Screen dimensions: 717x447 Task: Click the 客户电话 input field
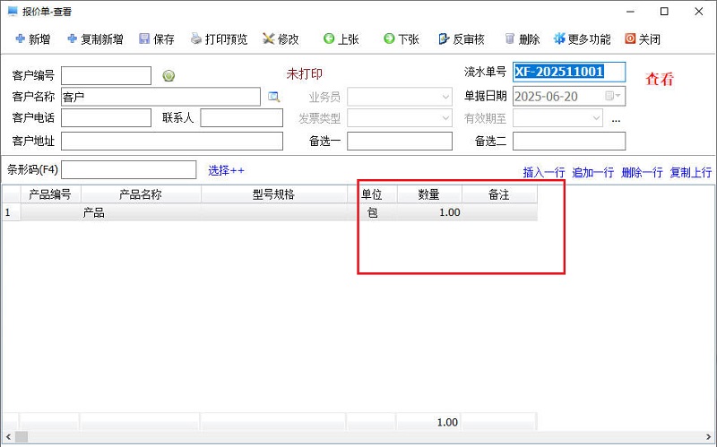tap(106, 118)
